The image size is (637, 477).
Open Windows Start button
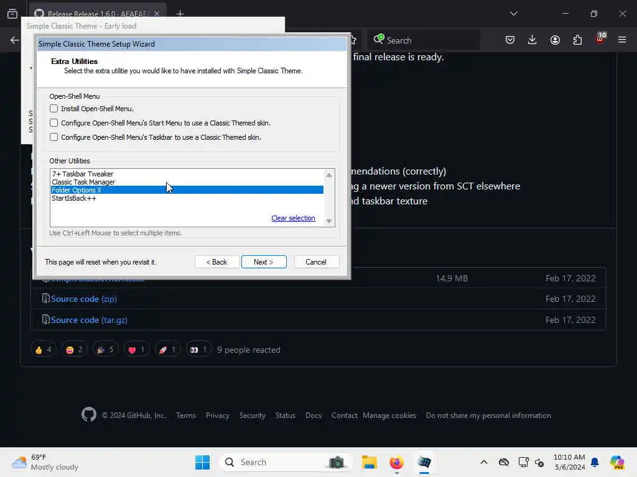coord(202,462)
